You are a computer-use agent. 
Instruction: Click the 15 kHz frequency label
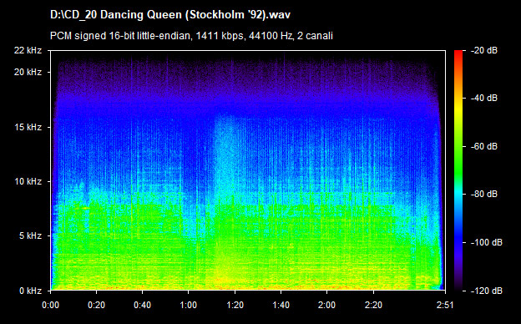tap(28, 127)
